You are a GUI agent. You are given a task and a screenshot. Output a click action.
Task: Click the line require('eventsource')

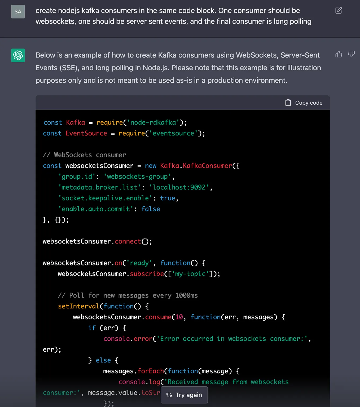click(x=124, y=133)
